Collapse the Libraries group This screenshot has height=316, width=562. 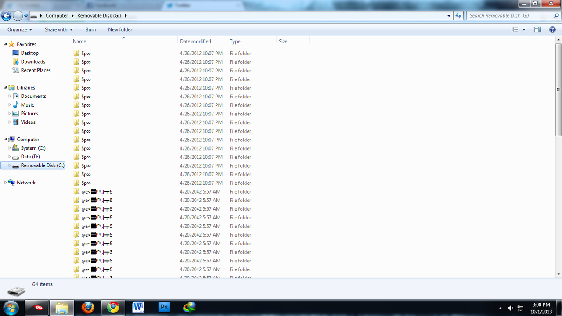coord(6,88)
